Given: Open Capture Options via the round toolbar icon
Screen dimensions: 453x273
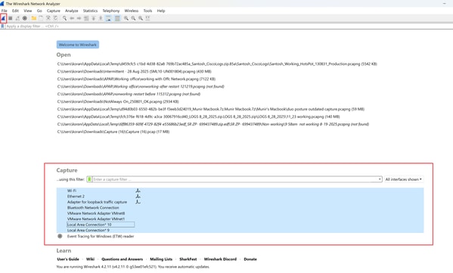Looking at the screenshot, I should (x=25, y=18).
